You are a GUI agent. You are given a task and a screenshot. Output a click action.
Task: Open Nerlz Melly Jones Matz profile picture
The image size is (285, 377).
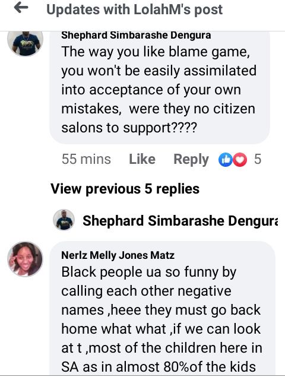tap(25, 259)
